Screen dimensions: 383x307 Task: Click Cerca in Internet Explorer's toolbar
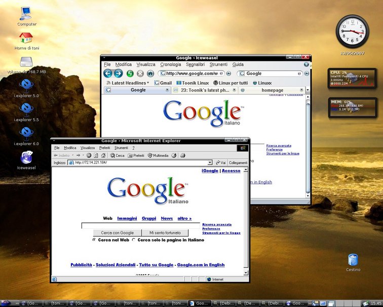coord(117,155)
